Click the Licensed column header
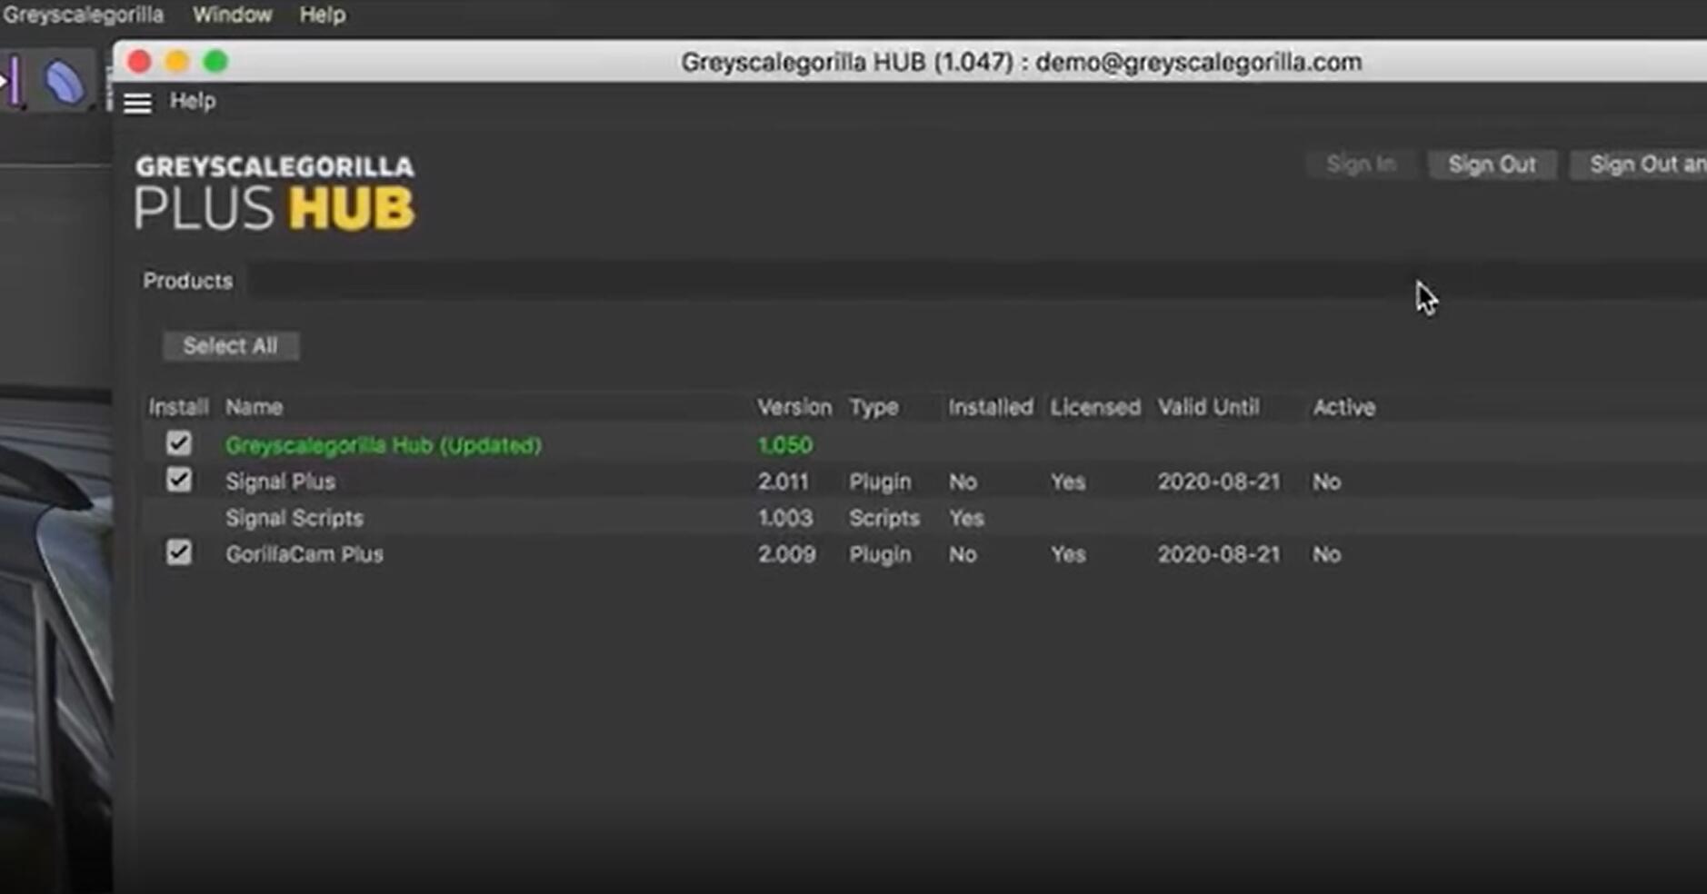The height and width of the screenshot is (894, 1707). (1095, 407)
